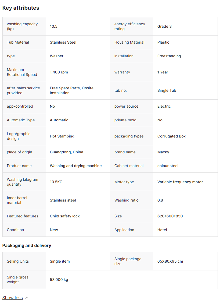This screenshot has height=307, width=220.
Task: Click the Single Tub value
Action: pos(167,90)
